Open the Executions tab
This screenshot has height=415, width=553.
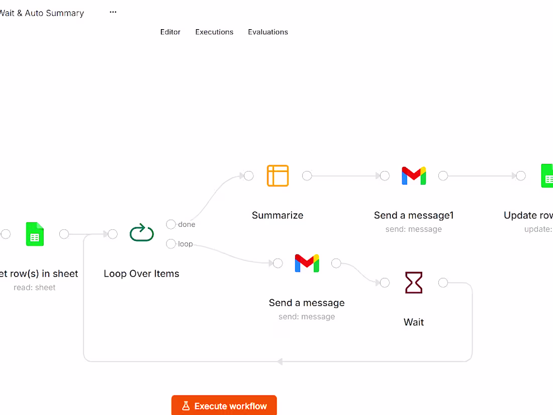point(214,32)
